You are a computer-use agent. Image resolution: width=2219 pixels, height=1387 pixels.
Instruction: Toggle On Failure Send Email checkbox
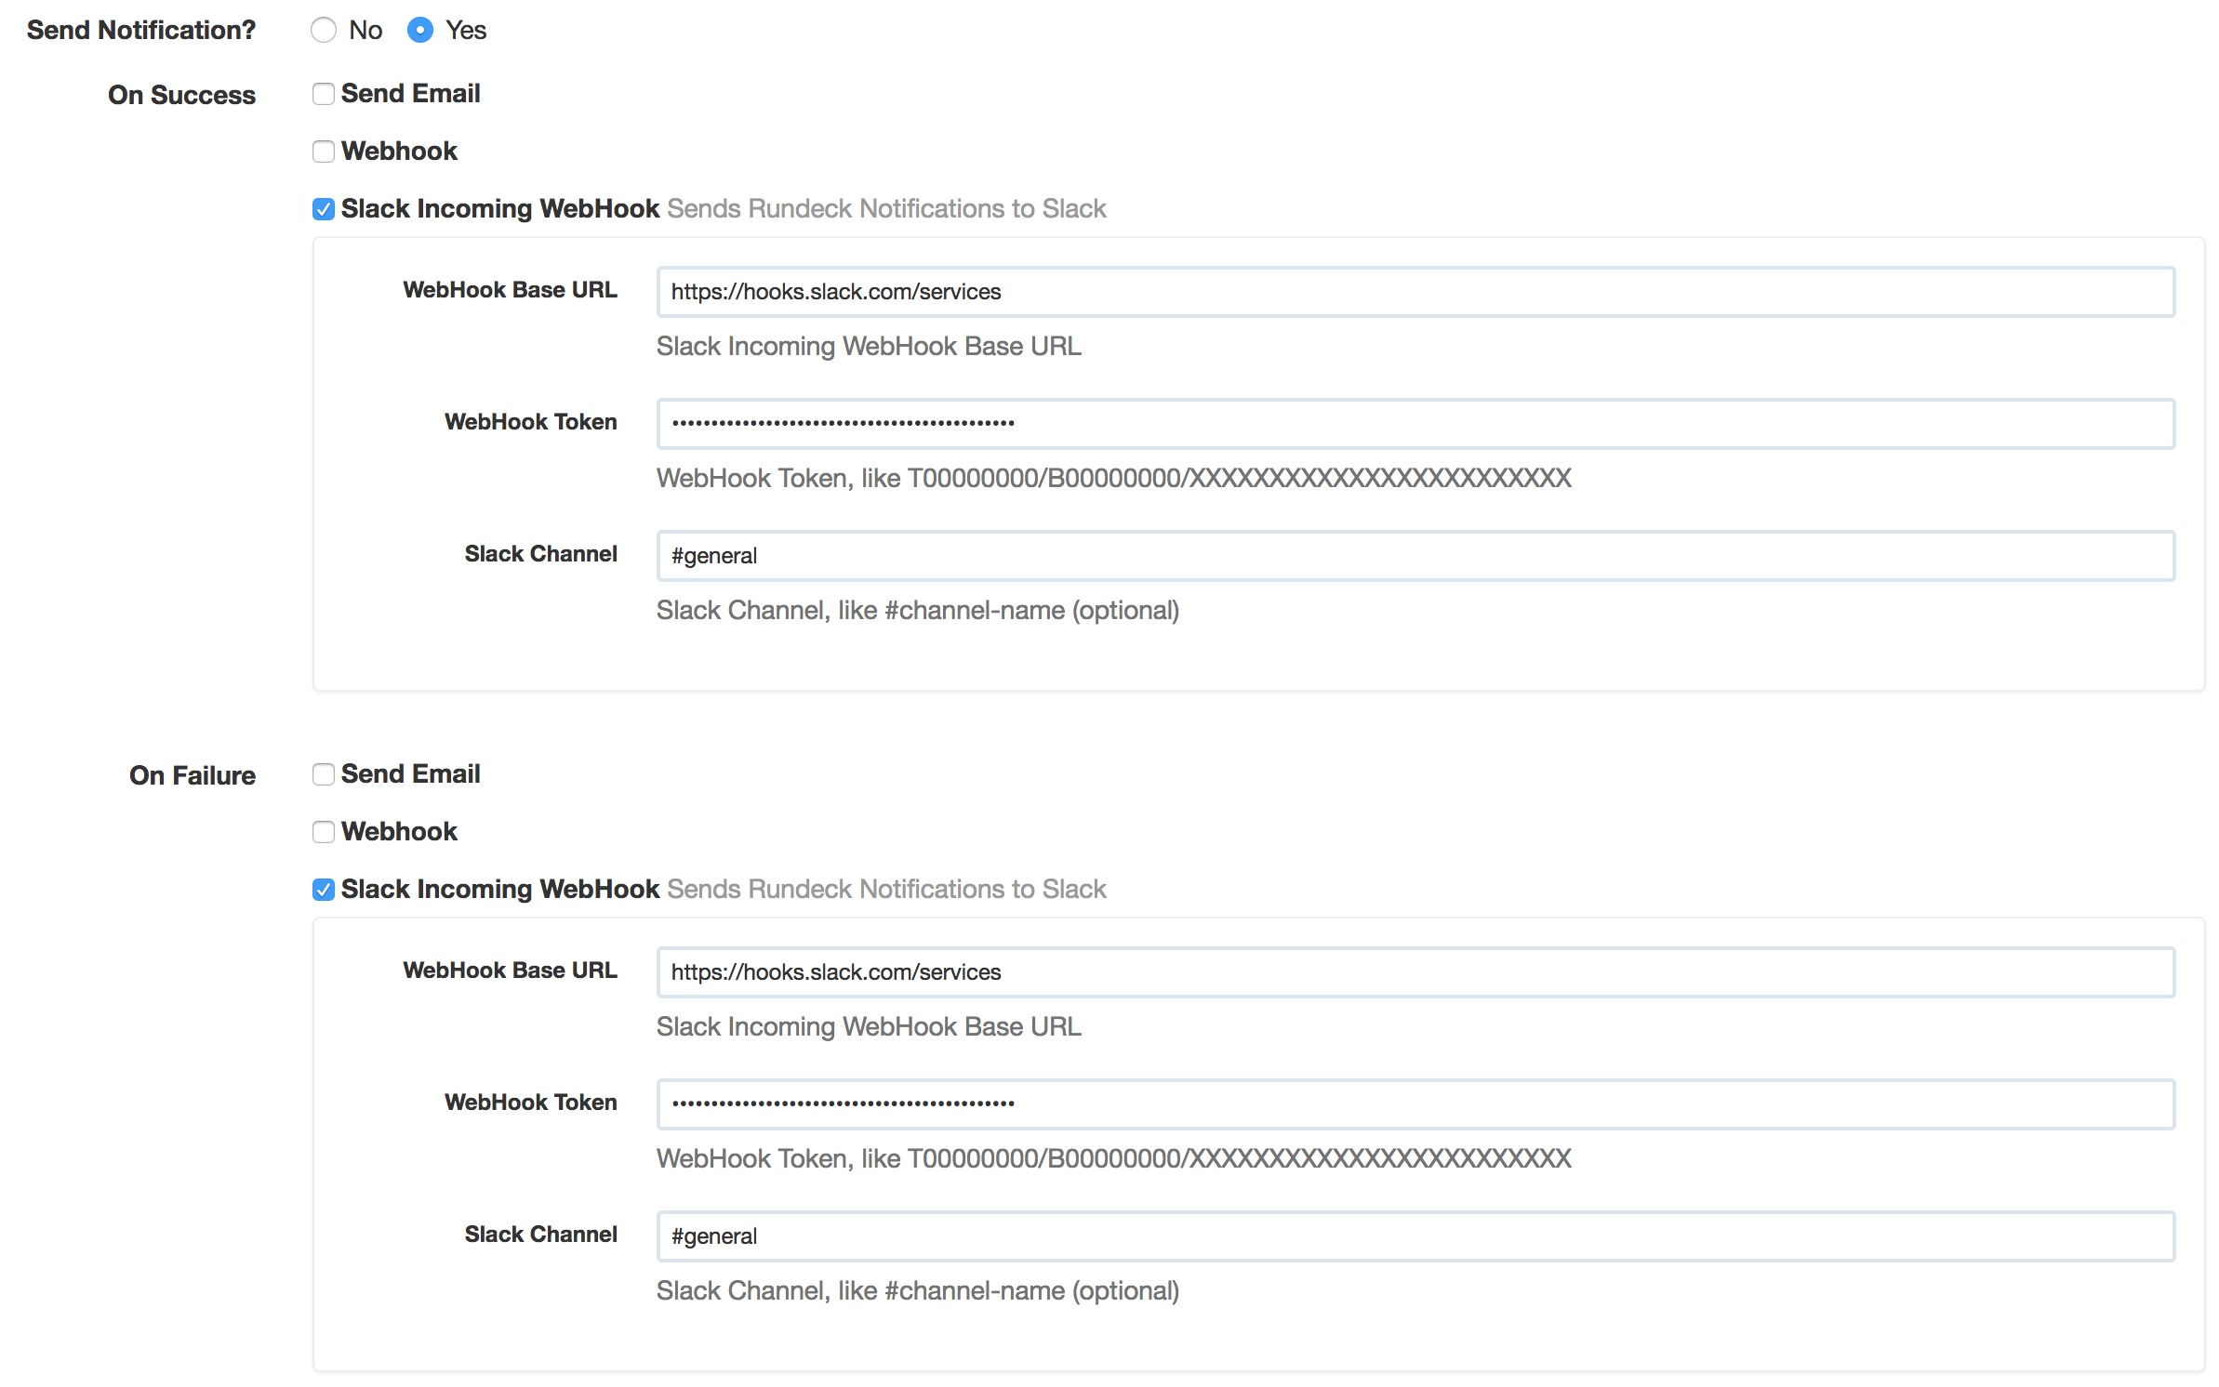point(320,773)
